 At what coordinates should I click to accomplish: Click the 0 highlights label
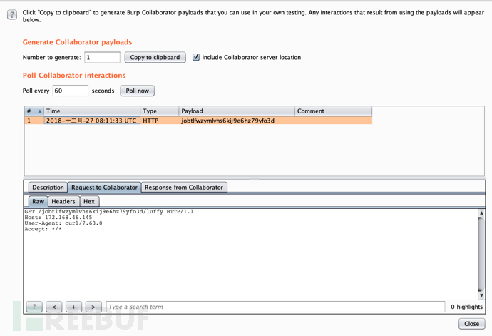click(466, 307)
